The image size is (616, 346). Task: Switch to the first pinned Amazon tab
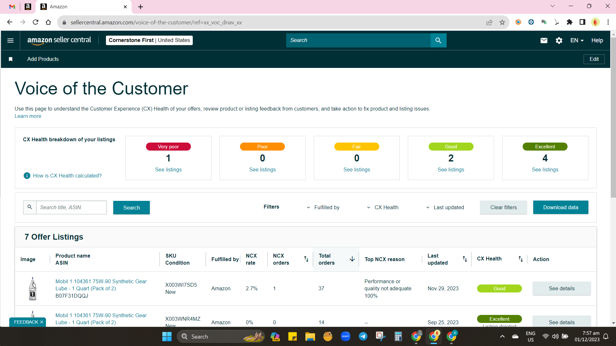tap(28, 7)
